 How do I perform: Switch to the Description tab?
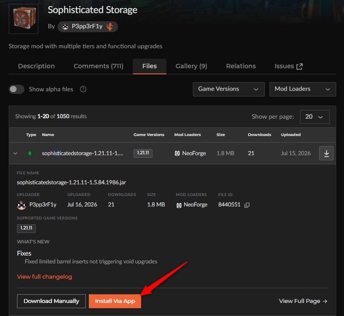coord(37,66)
